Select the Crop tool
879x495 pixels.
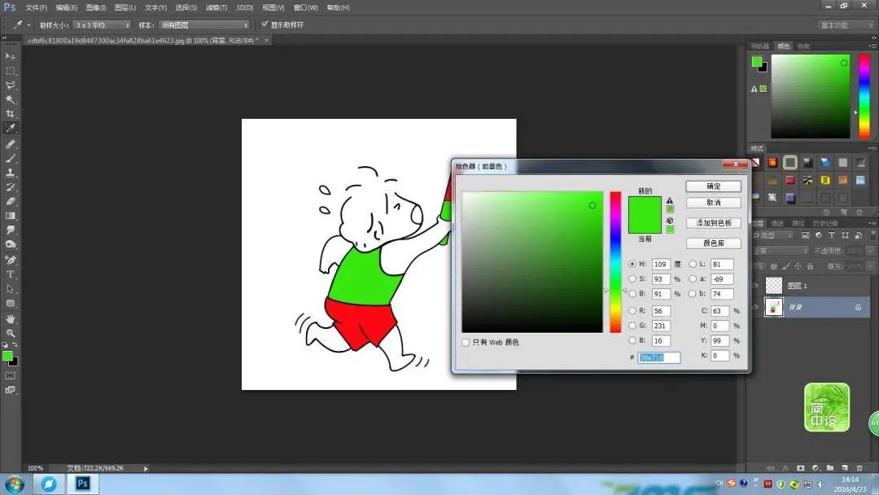[10, 114]
